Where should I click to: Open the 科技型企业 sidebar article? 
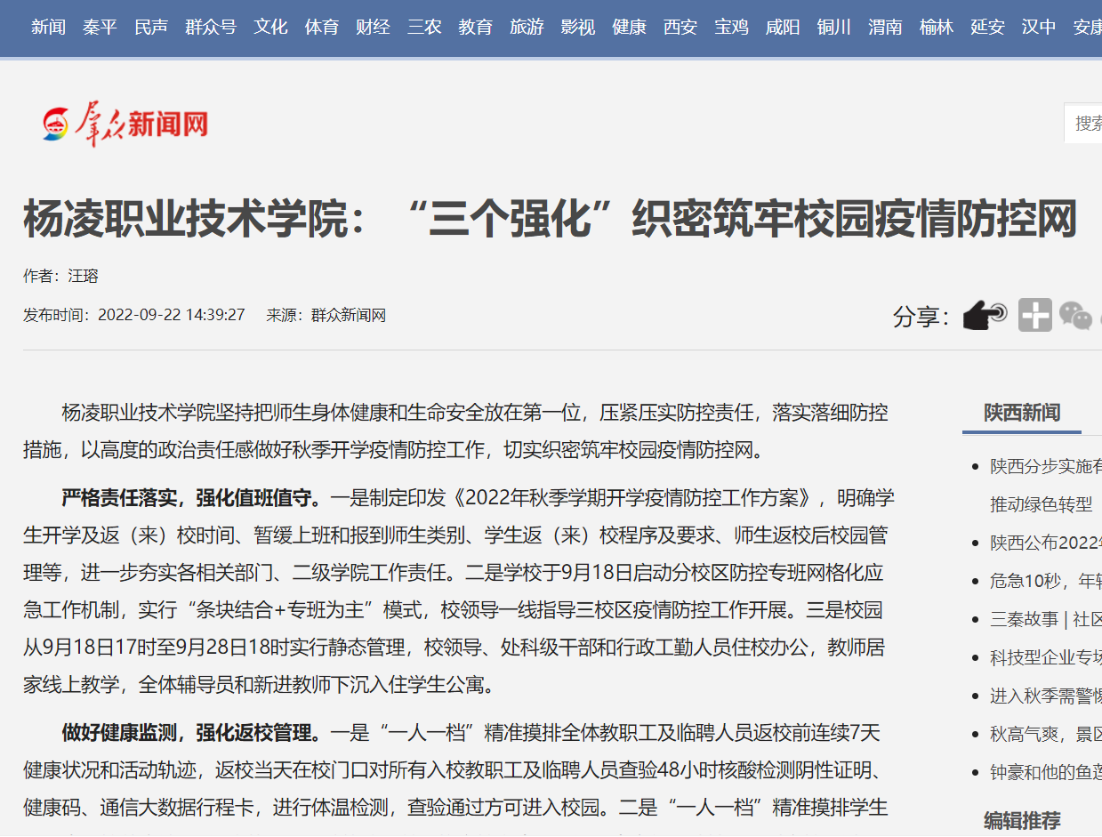point(1045,657)
